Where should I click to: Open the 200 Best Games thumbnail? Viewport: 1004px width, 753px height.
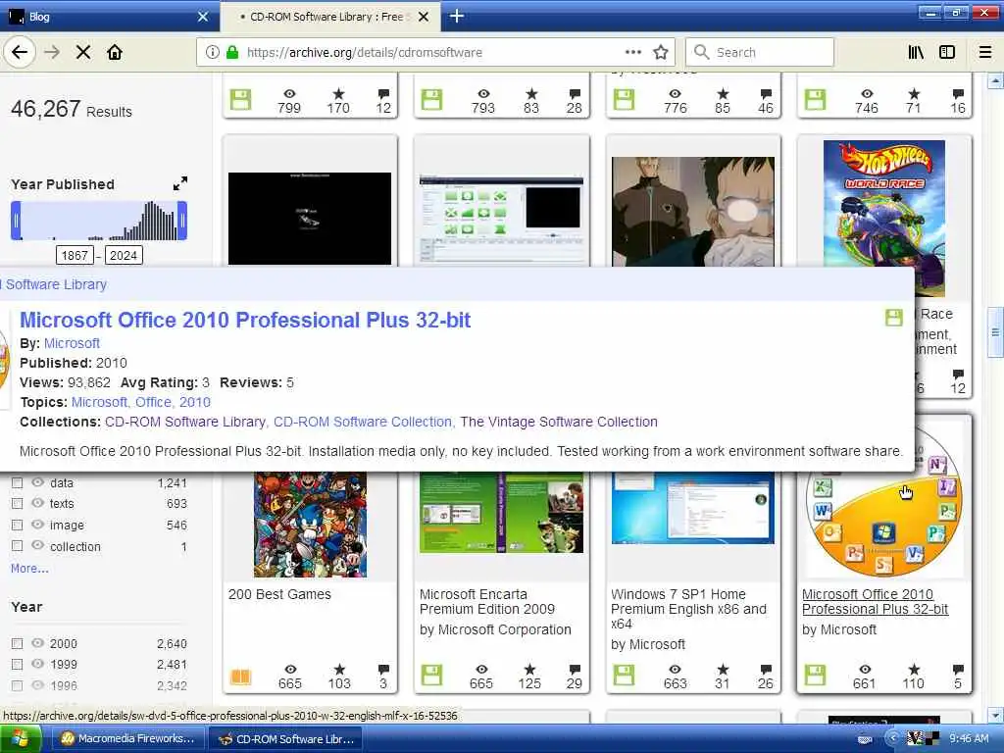(310, 524)
